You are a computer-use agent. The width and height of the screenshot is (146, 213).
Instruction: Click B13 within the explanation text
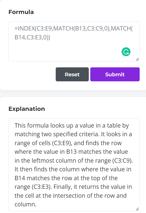point(71,152)
